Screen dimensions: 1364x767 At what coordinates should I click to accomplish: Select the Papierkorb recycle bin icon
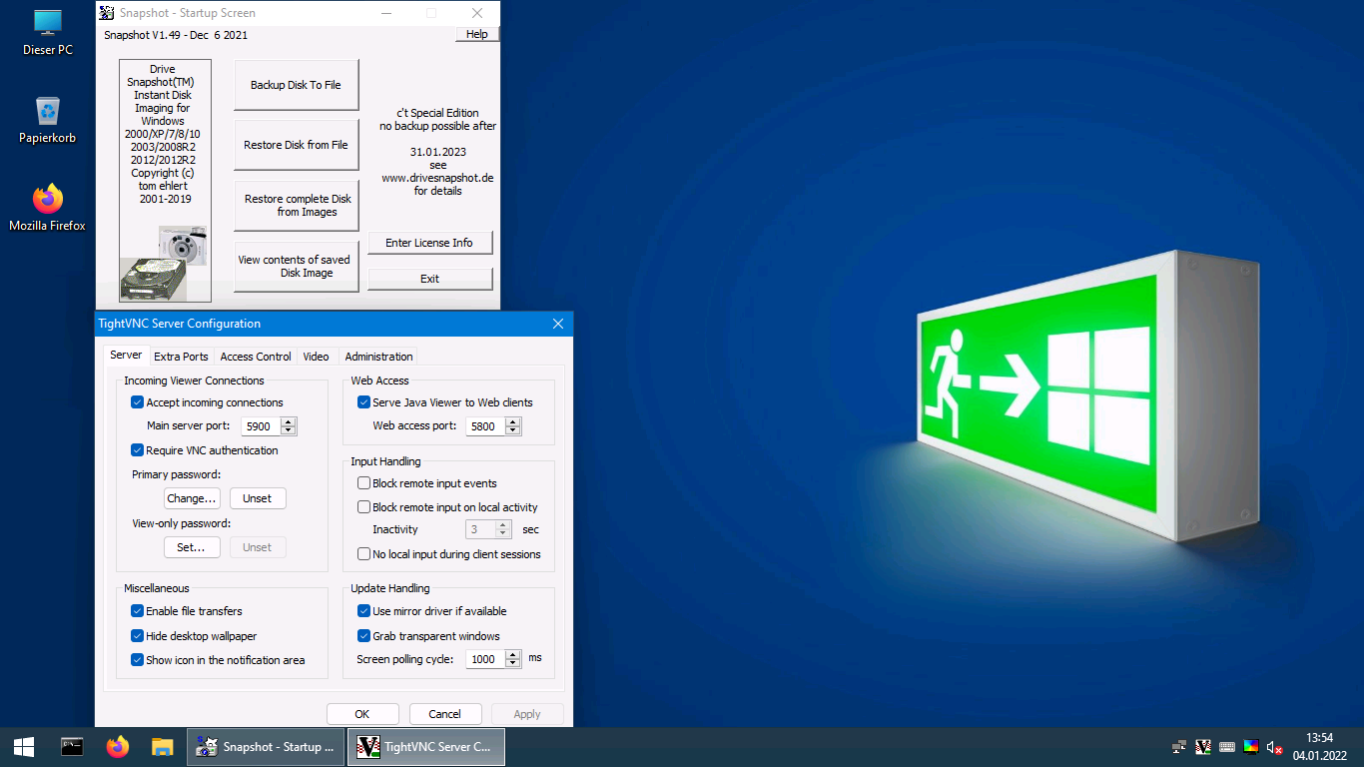click(47, 118)
